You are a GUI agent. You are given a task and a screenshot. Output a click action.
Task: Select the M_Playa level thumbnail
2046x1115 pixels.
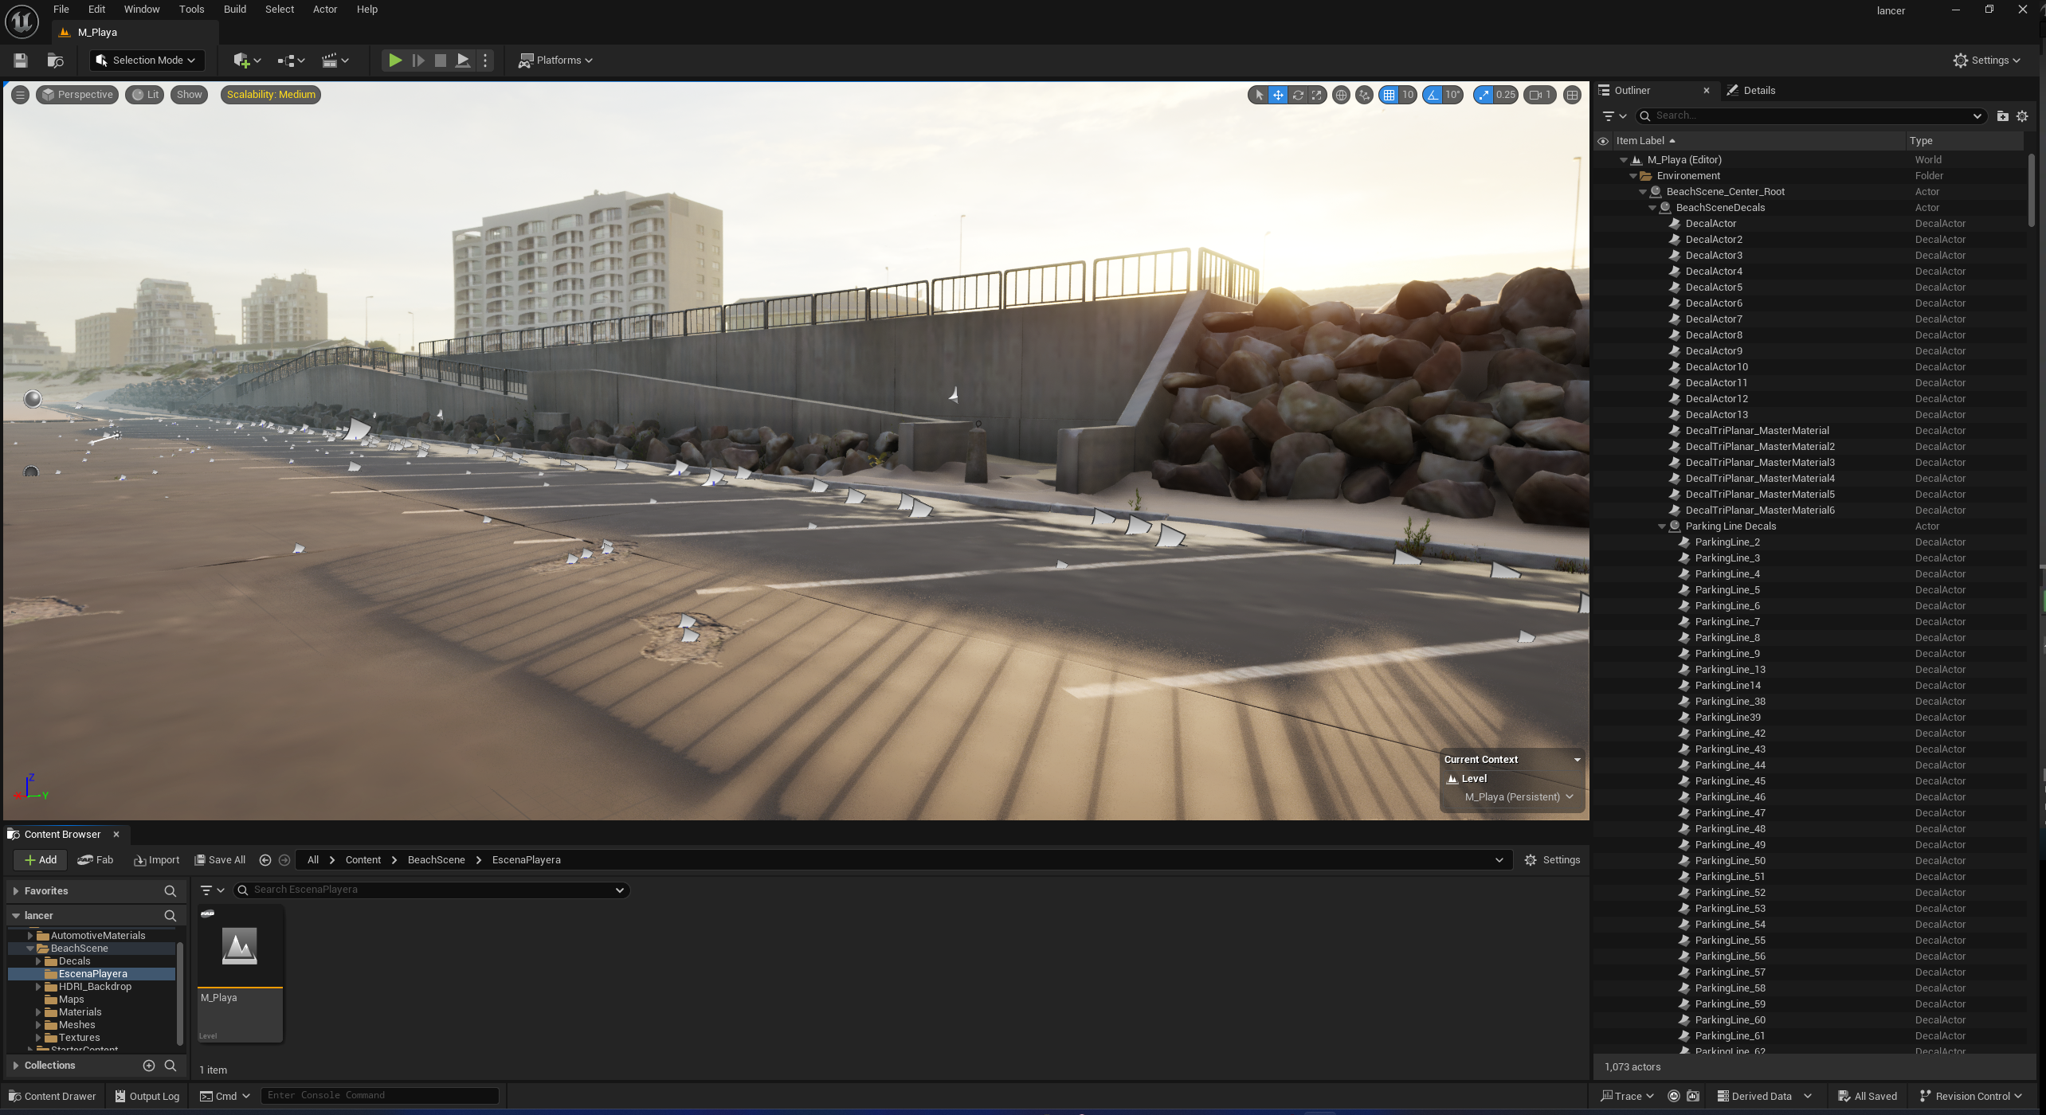click(240, 975)
